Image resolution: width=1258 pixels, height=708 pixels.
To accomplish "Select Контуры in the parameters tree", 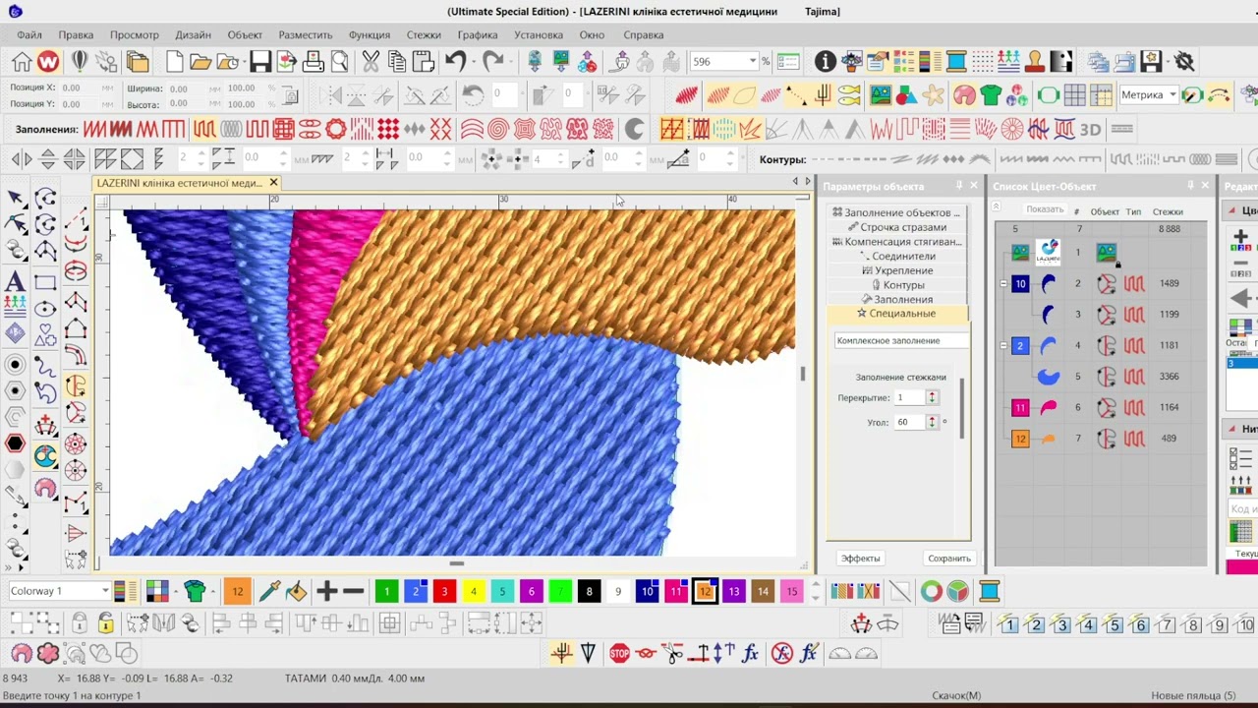I will [897, 285].
